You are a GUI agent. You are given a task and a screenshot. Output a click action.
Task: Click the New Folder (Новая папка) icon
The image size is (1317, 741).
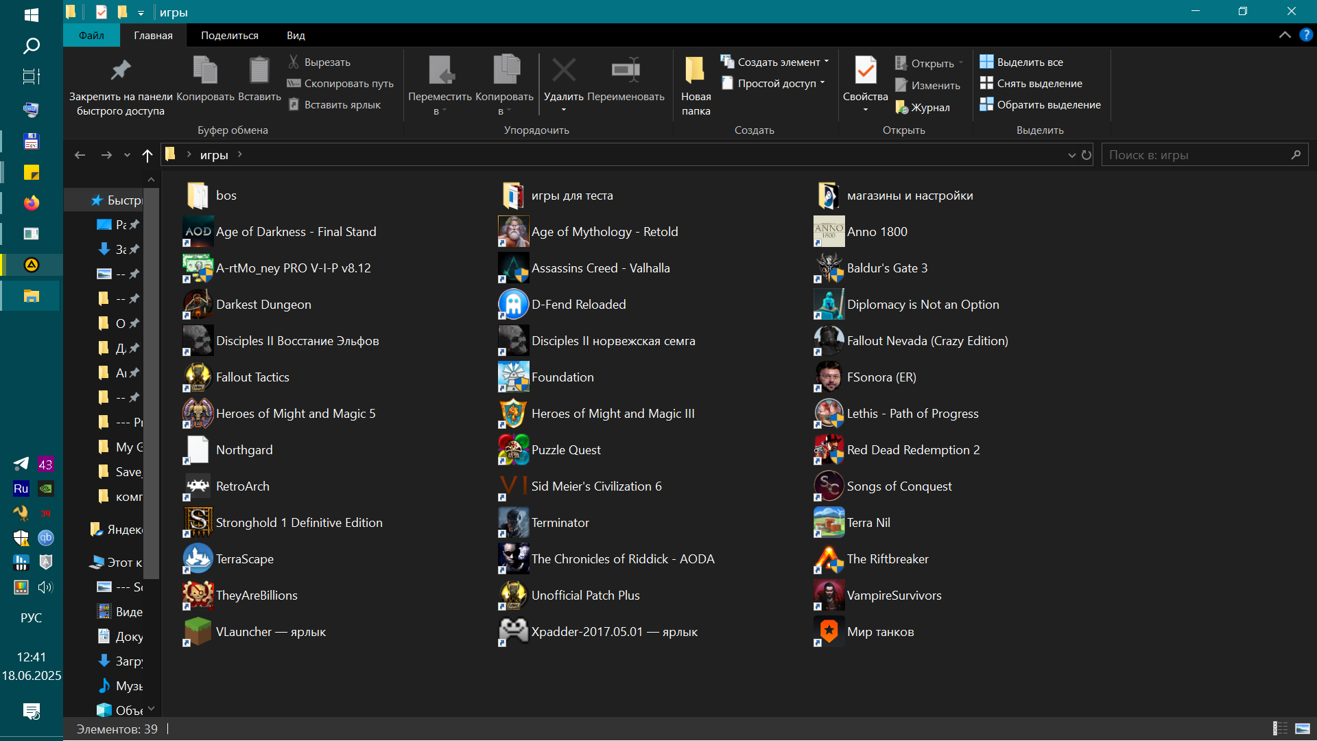(695, 71)
